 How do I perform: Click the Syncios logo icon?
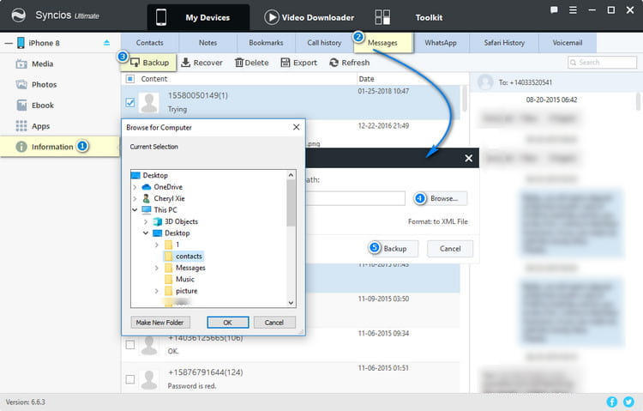[x=19, y=15]
